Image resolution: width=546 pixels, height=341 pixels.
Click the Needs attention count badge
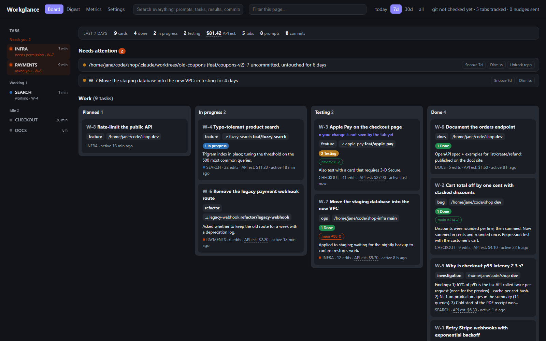122,51
